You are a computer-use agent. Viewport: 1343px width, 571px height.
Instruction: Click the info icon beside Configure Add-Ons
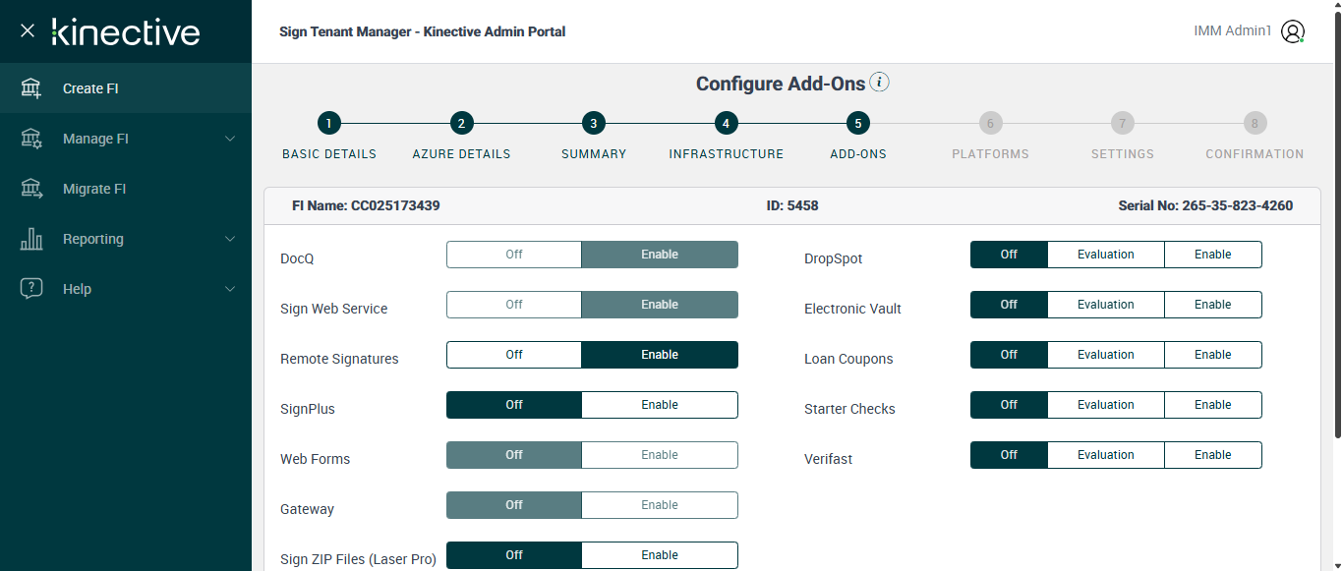point(880,83)
